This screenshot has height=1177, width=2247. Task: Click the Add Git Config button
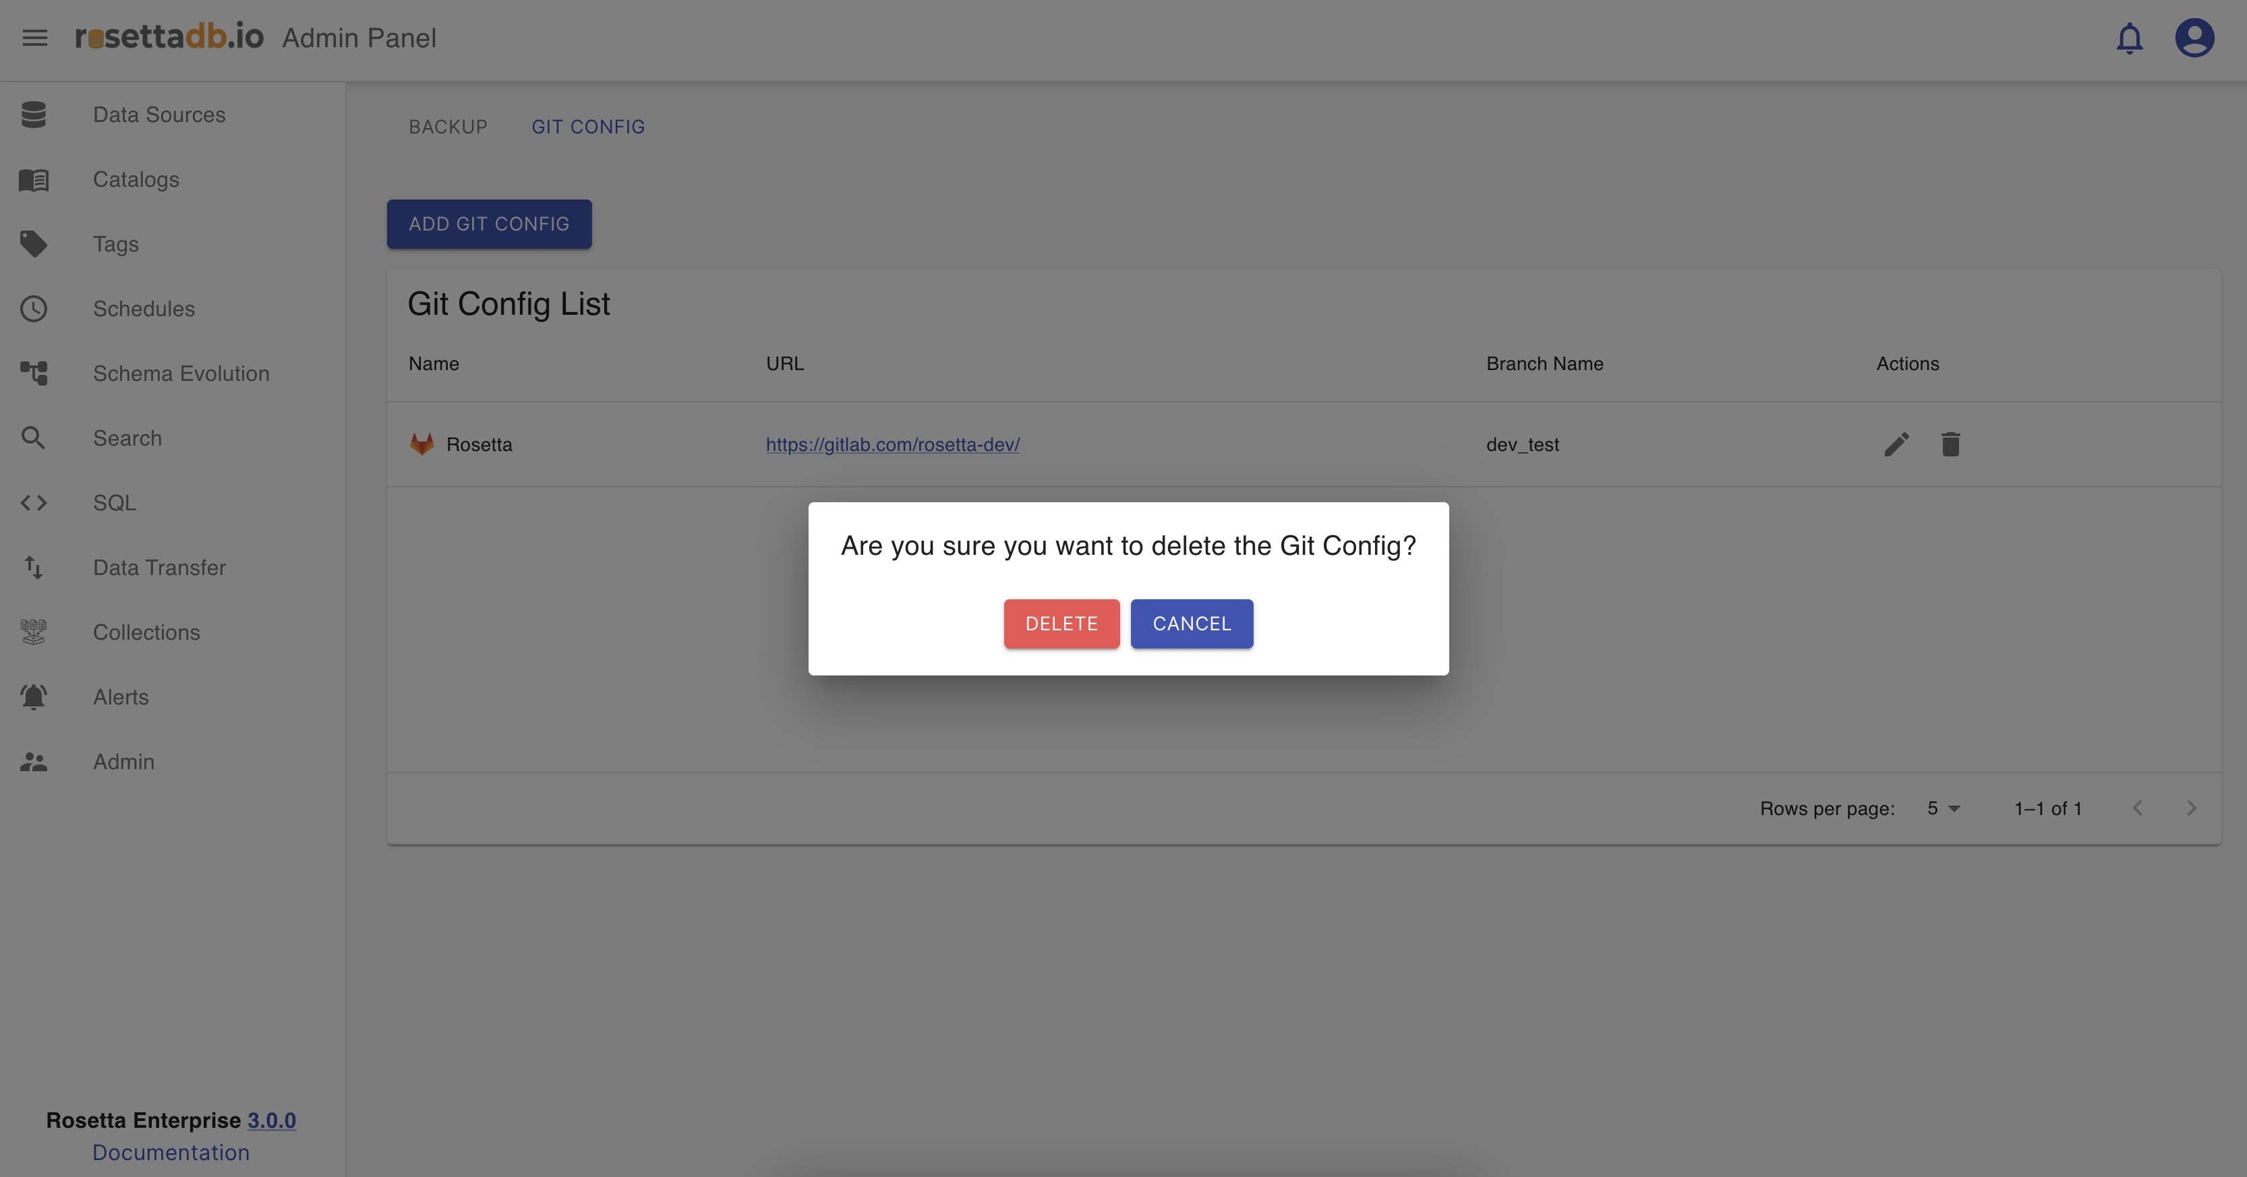488,224
